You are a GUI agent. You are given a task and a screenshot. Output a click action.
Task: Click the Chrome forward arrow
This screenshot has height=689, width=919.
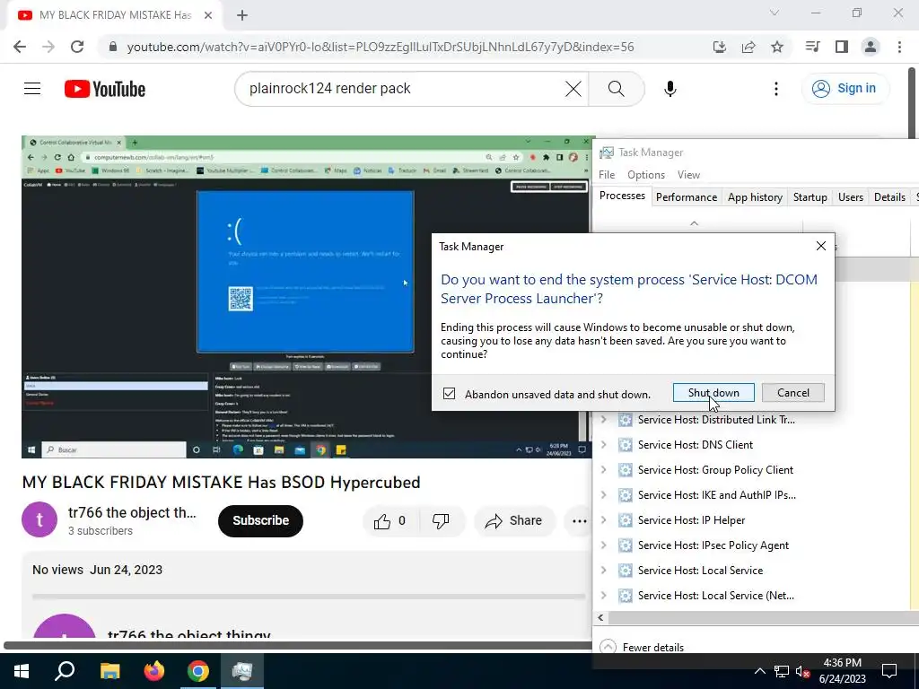tap(48, 47)
